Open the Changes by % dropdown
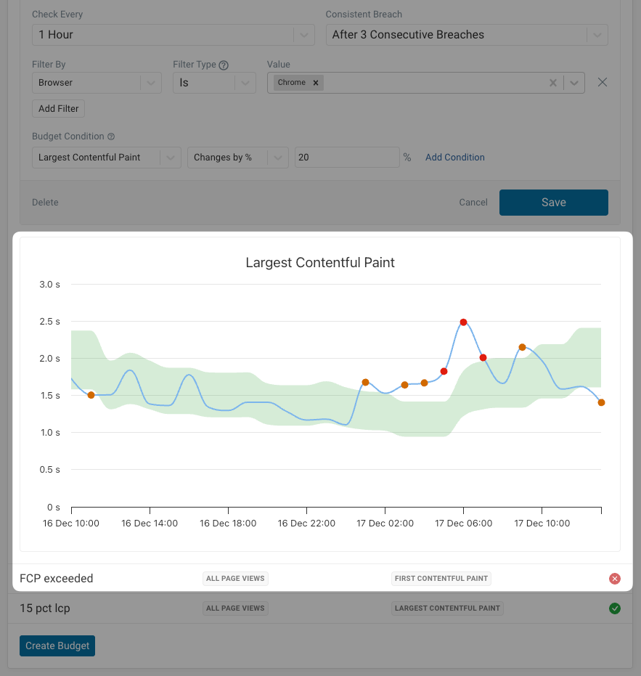 point(237,158)
